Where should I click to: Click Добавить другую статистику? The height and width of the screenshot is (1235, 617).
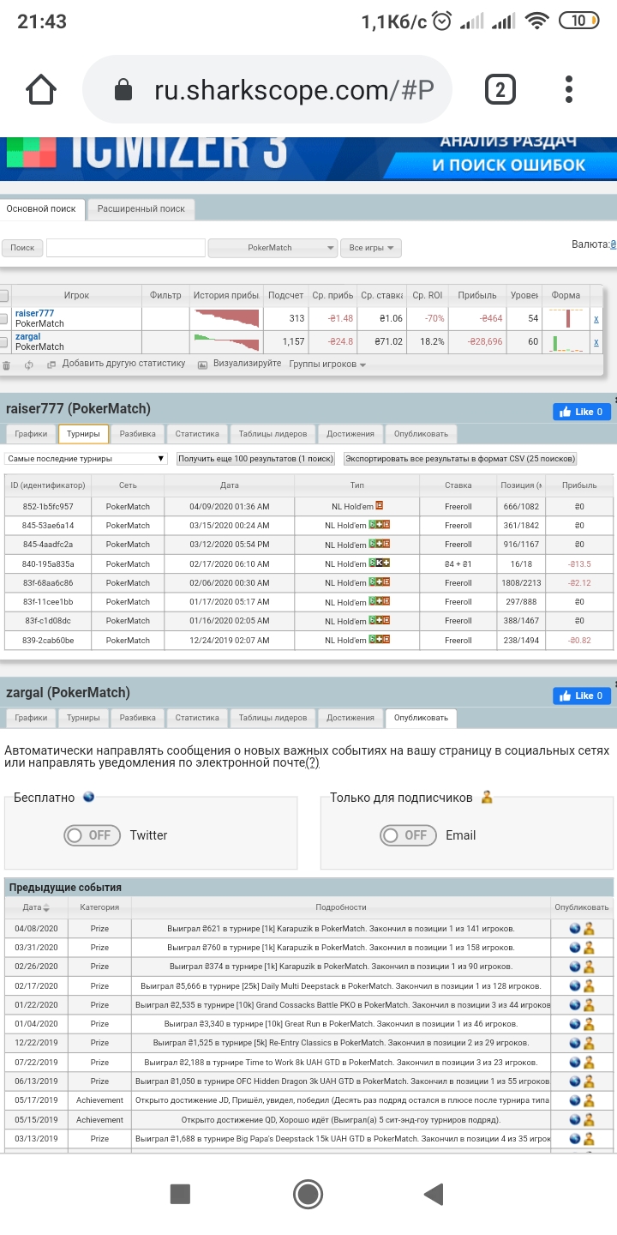tap(123, 364)
